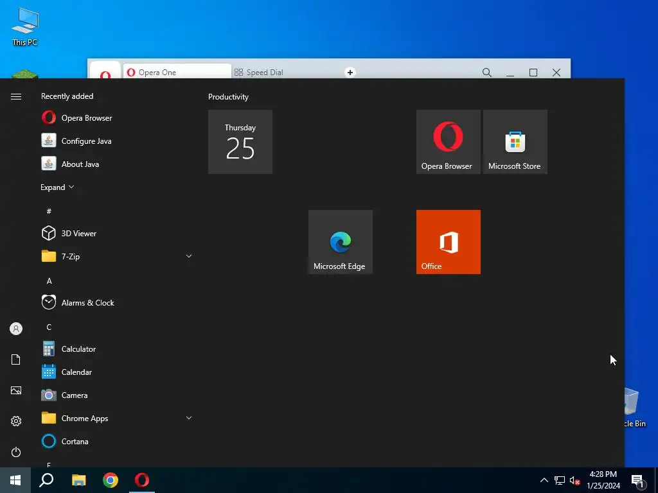658x493 pixels.
Task: Select the Recycle Bin desktop icon
Action: [636, 408]
